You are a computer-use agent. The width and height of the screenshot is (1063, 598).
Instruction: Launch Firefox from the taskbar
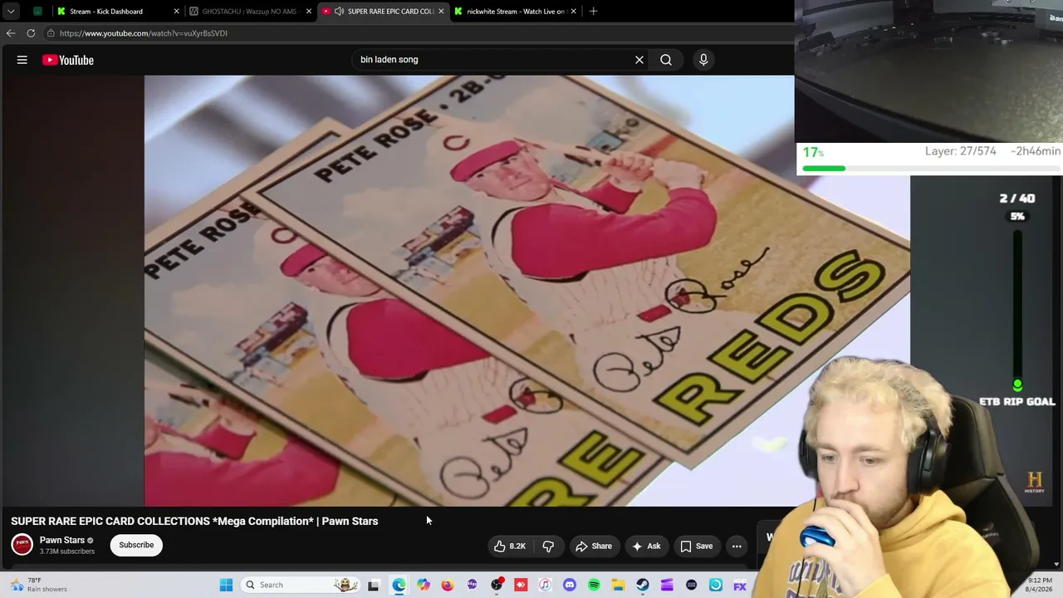point(448,585)
